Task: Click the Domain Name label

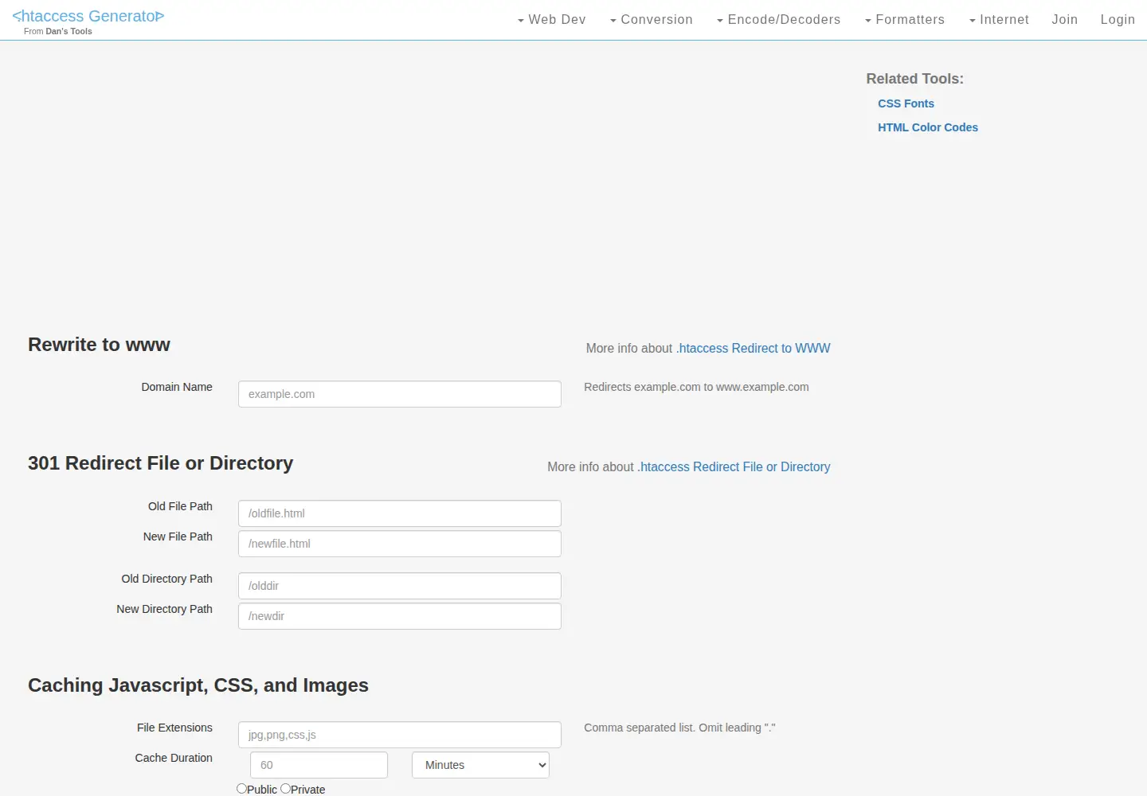Action: pyautogui.click(x=177, y=387)
